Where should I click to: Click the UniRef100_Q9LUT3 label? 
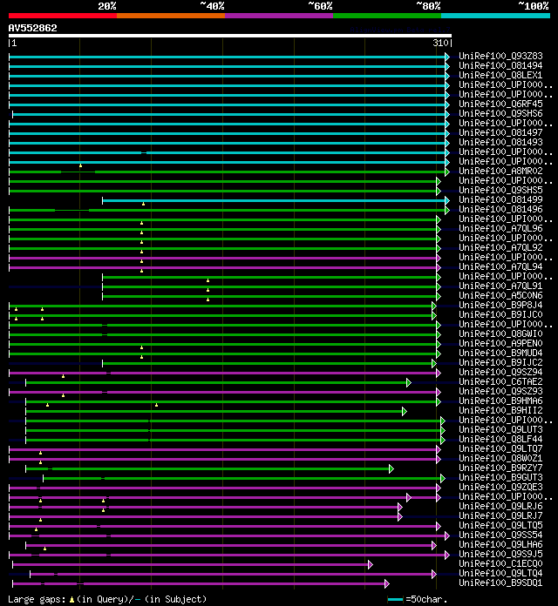click(500, 430)
